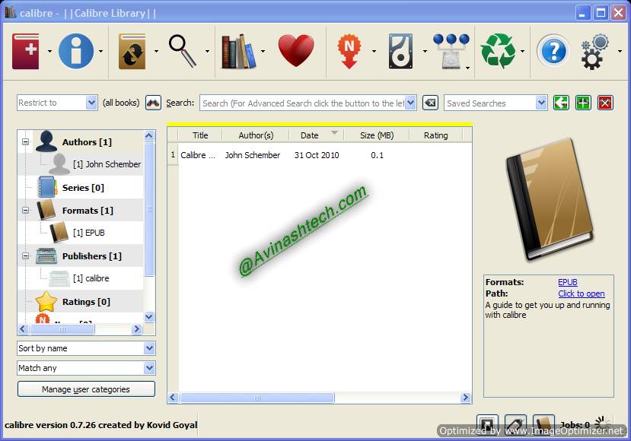Click tag browser horizontal scroll left arrow
This screenshot has height=441, width=631.
(x=23, y=329)
